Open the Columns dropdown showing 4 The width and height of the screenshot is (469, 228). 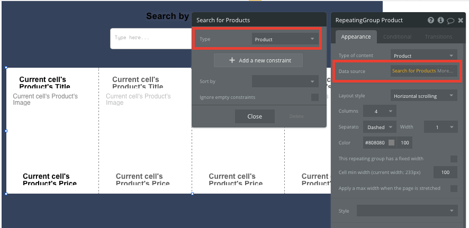(380, 111)
